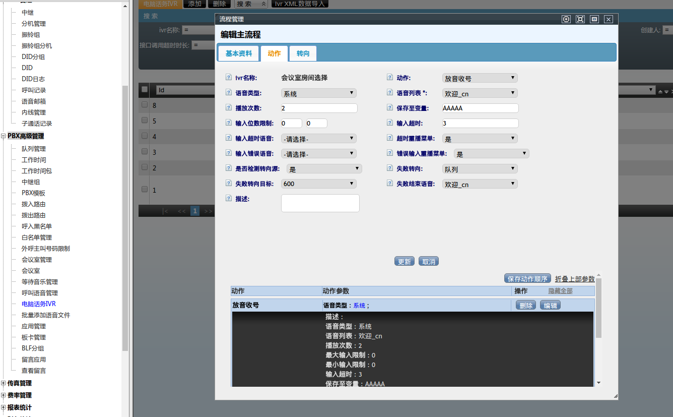Click help icon beside 输入超时 field
The height and width of the screenshot is (417, 673).
click(x=390, y=123)
